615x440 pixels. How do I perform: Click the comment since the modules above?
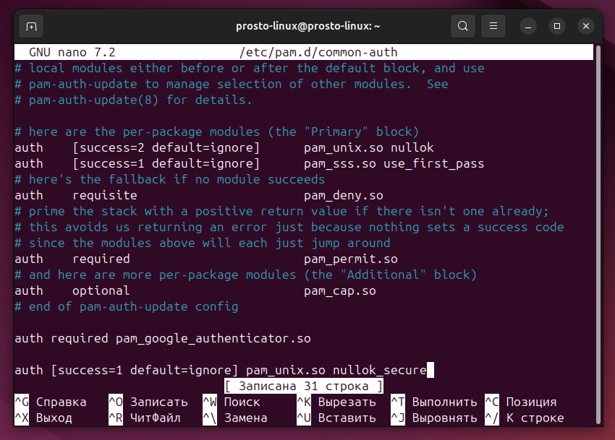(x=203, y=243)
